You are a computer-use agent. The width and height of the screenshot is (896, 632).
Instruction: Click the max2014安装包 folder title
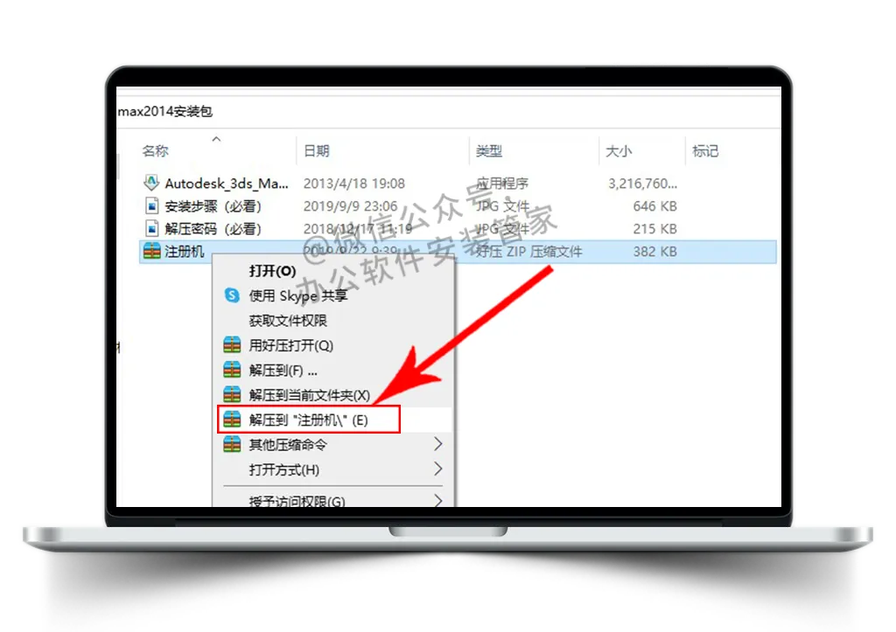[x=164, y=111]
